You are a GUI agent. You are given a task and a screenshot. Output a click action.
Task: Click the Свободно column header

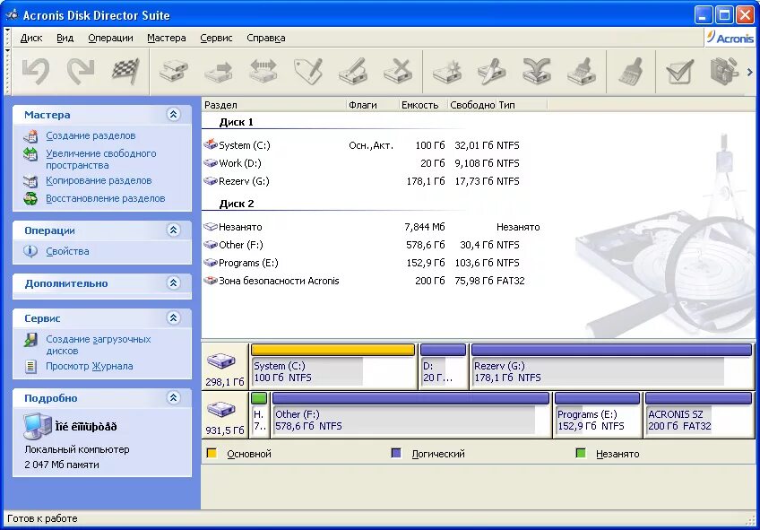(x=471, y=105)
